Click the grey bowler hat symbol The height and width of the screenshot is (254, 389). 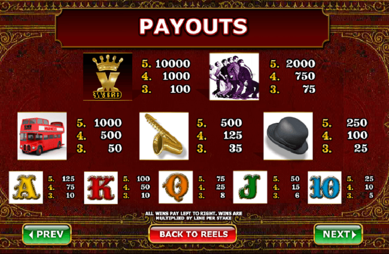pos(288,136)
